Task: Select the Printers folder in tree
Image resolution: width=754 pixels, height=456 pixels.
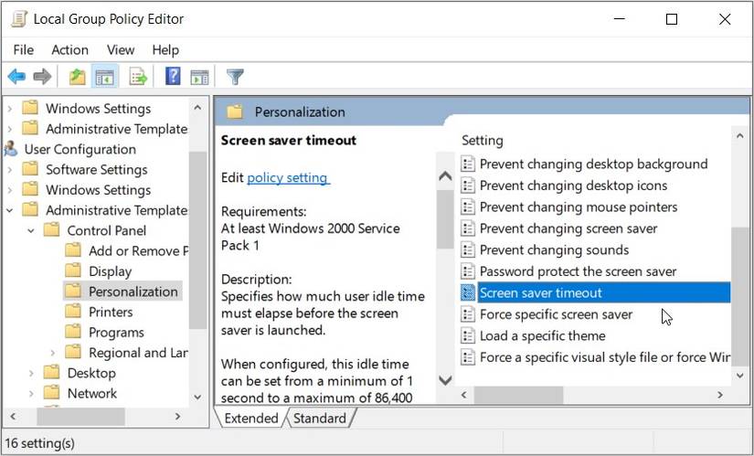Action: (x=111, y=312)
